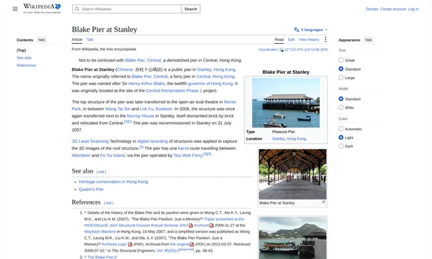Viewport: 432px width, 259px height.
Task: Open Central Reclamation Phase 1 link
Action: pos(174,90)
